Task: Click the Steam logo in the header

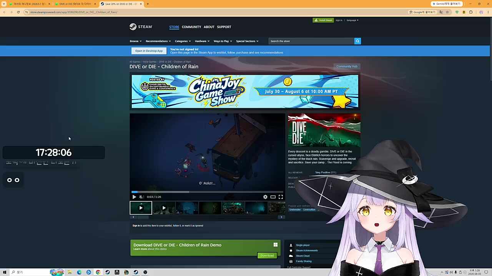Action: click(x=141, y=27)
